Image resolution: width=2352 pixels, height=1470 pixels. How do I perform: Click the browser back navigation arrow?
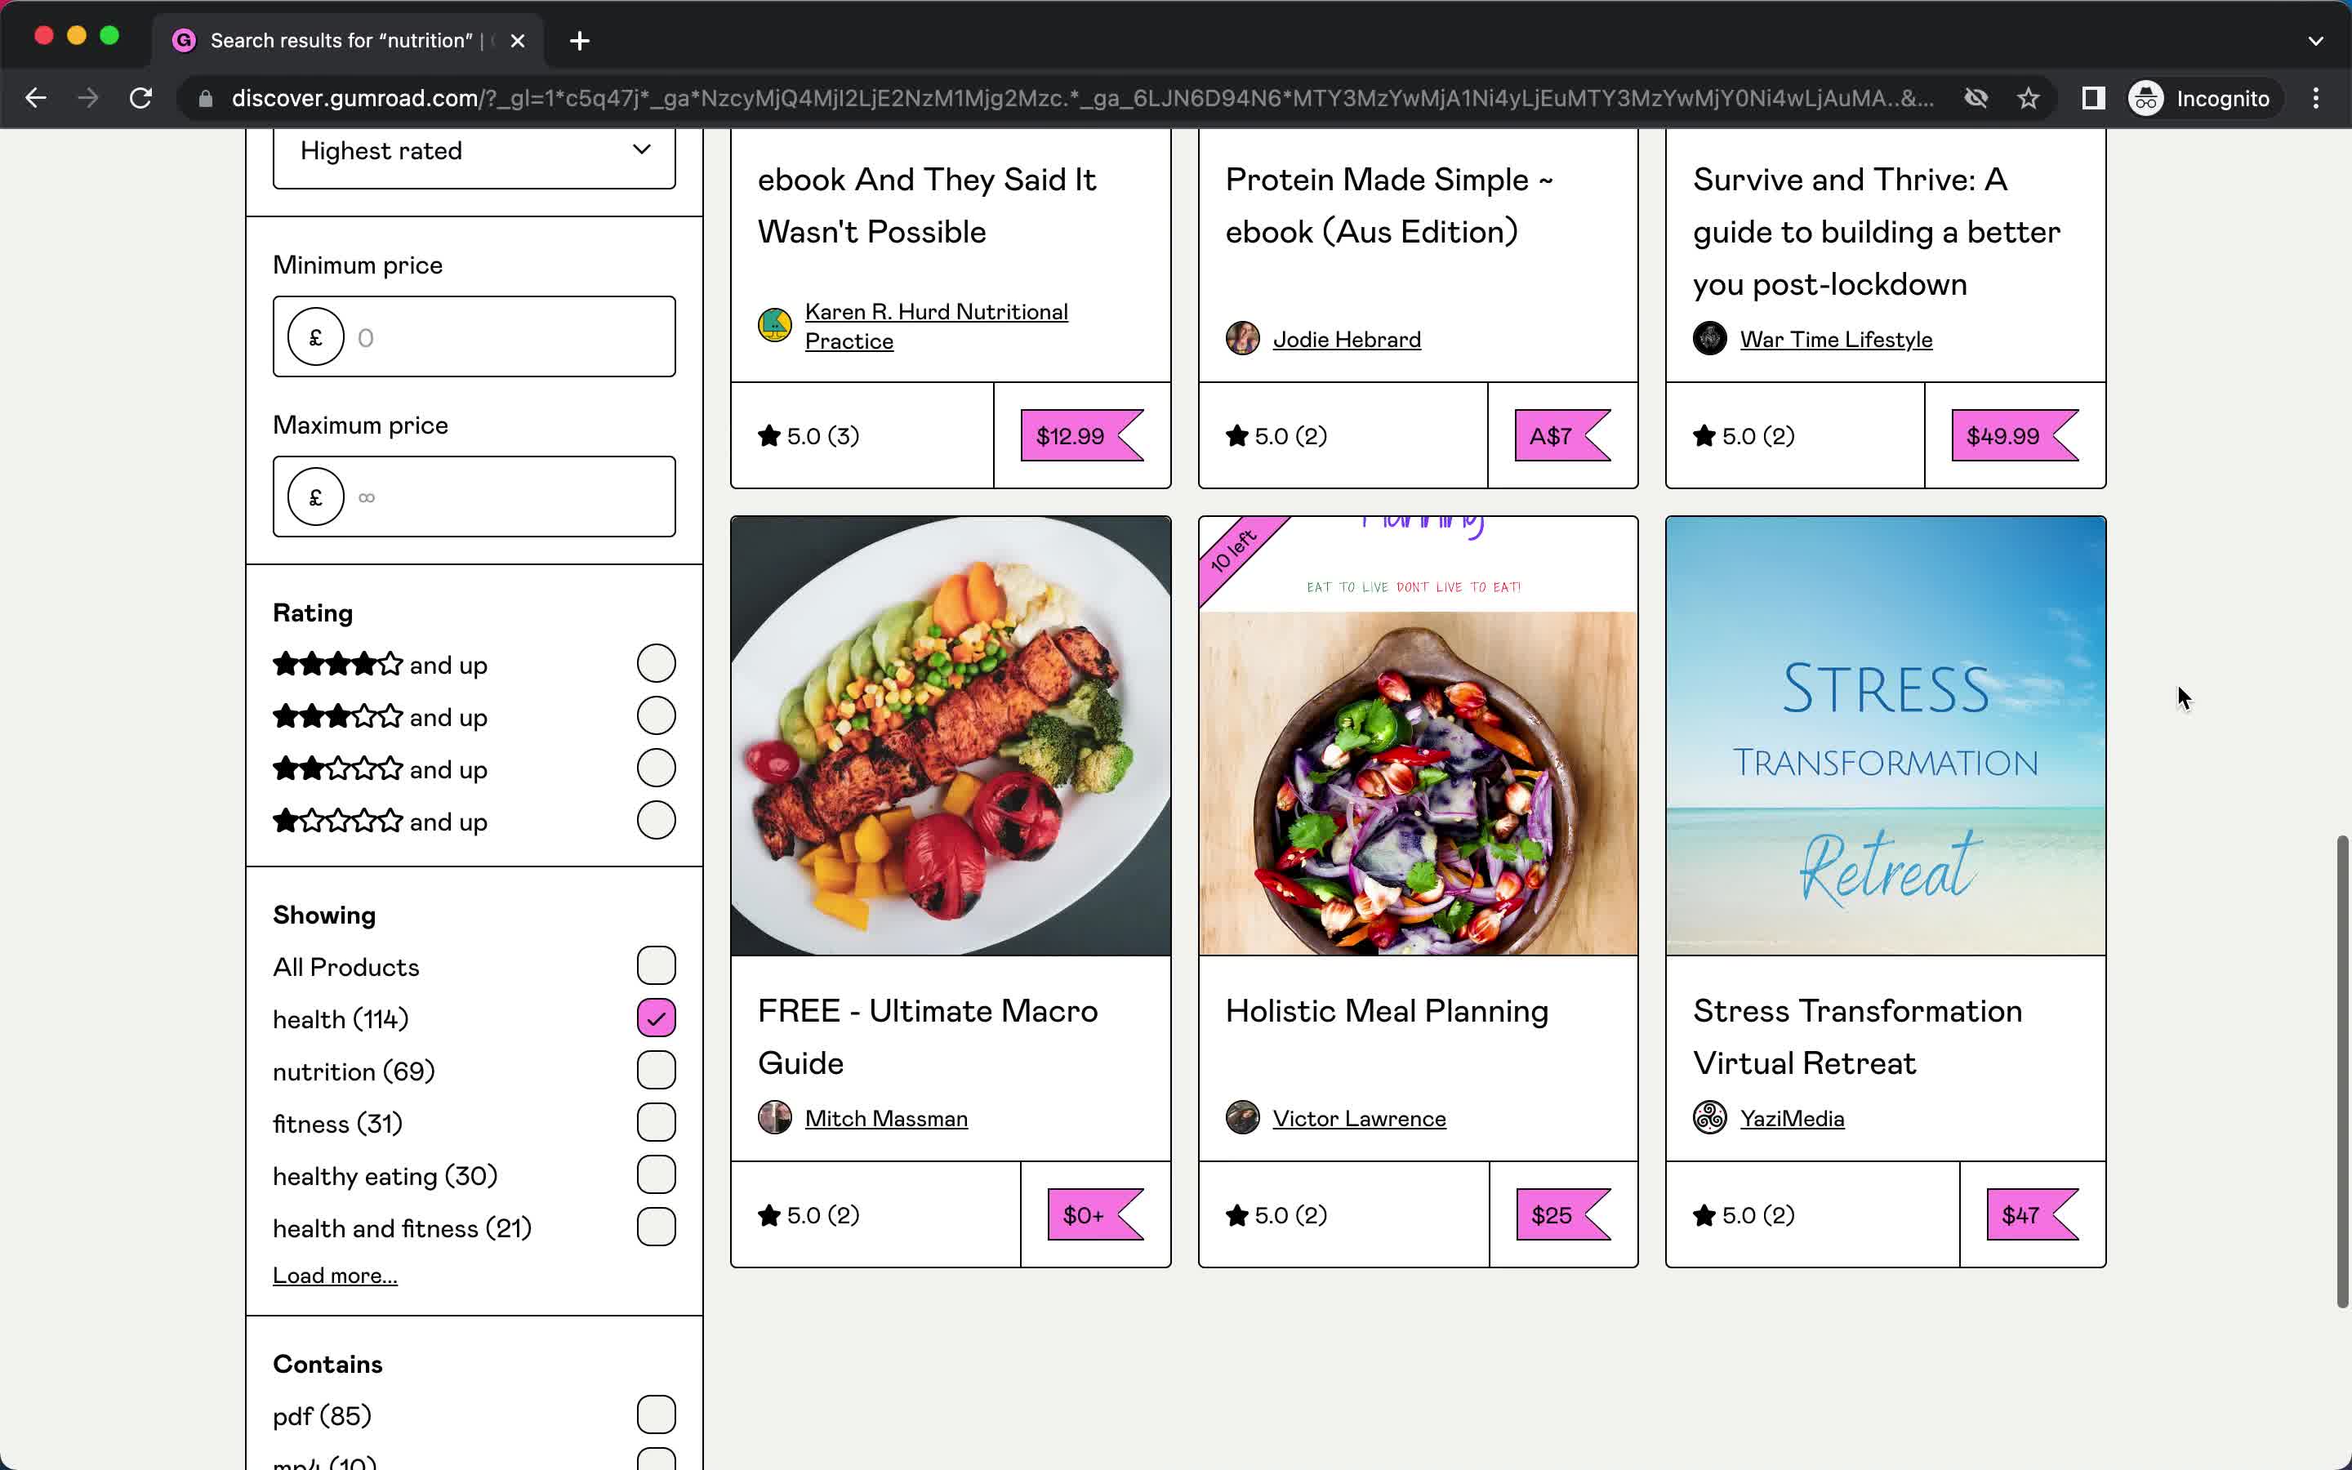click(36, 98)
